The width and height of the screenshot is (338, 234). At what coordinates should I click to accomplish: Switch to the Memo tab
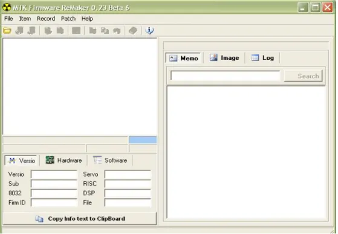tap(184, 58)
